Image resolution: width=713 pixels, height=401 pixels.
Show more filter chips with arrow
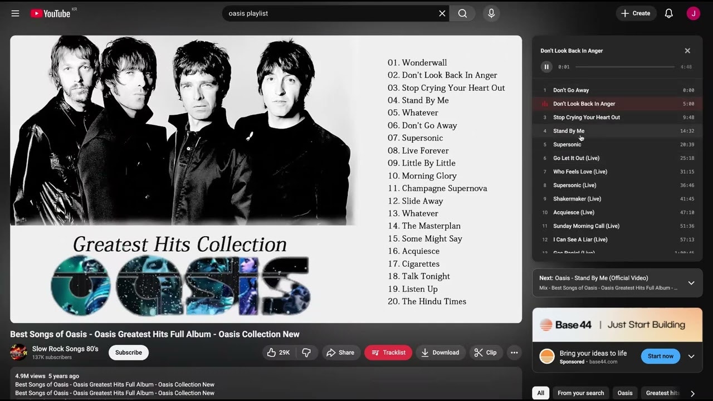[692, 393]
